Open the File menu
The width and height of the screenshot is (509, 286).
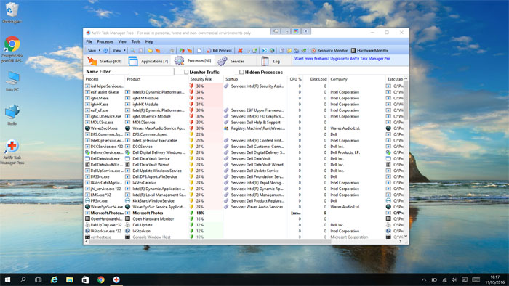[x=89, y=42]
